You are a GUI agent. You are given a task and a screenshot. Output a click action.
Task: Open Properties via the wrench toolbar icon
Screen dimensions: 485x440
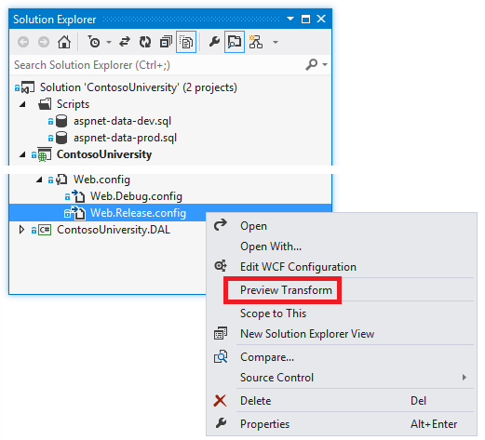(214, 42)
